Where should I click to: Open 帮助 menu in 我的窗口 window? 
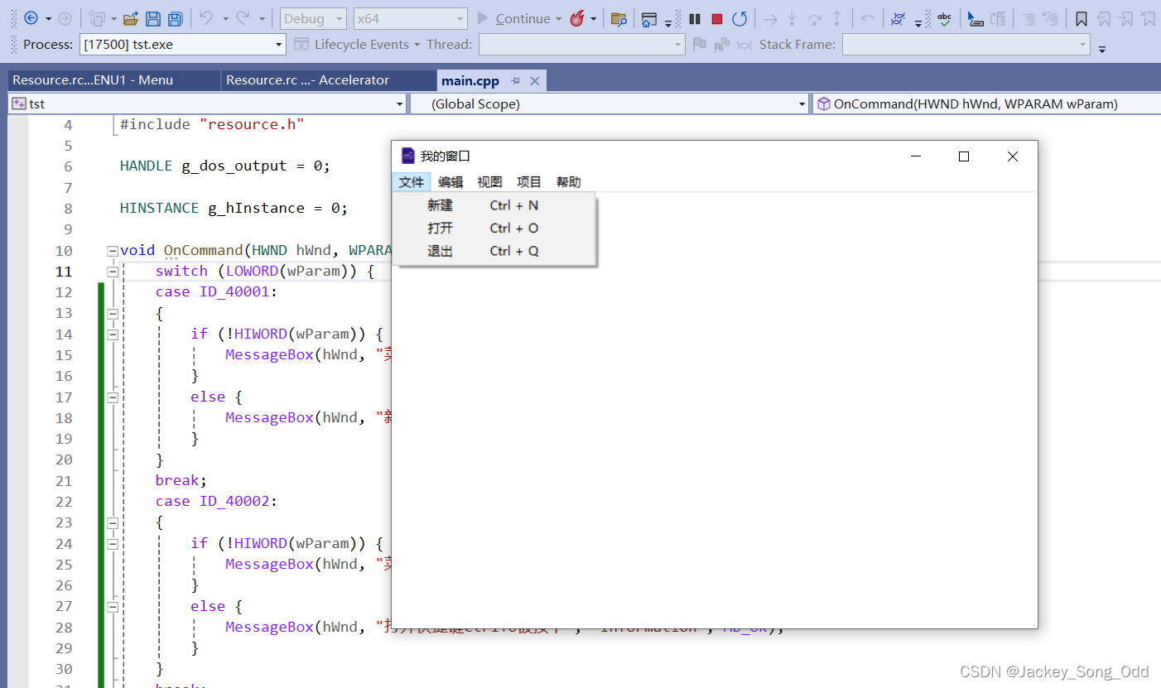coord(569,182)
